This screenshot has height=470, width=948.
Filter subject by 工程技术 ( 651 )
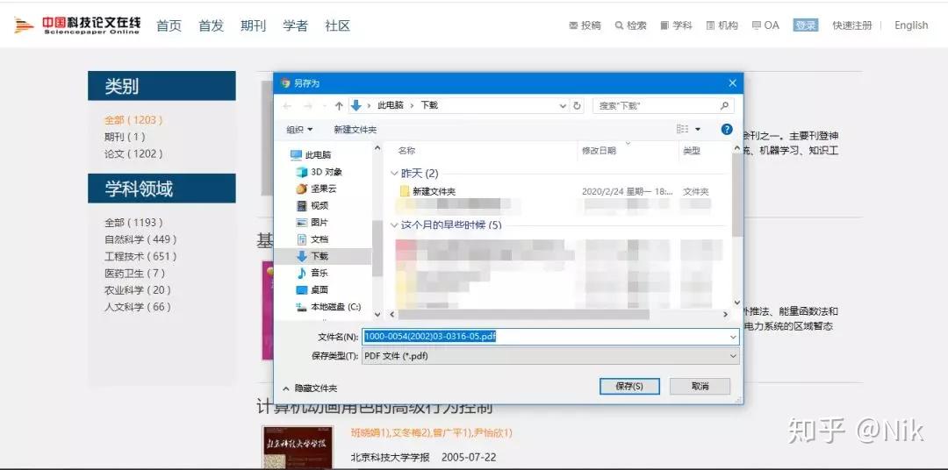click(x=140, y=256)
